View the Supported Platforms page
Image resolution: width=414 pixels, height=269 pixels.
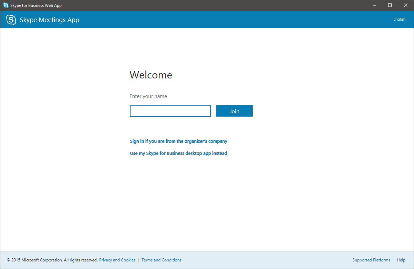click(371, 260)
